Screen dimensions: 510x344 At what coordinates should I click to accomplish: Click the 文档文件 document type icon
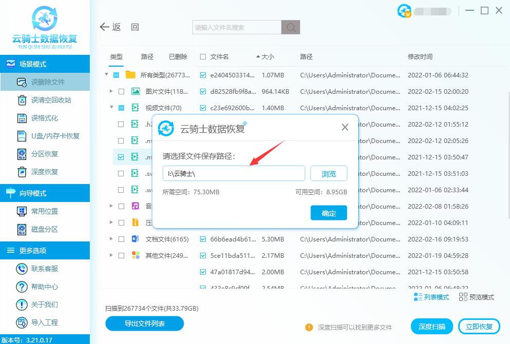click(x=135, y=239)
